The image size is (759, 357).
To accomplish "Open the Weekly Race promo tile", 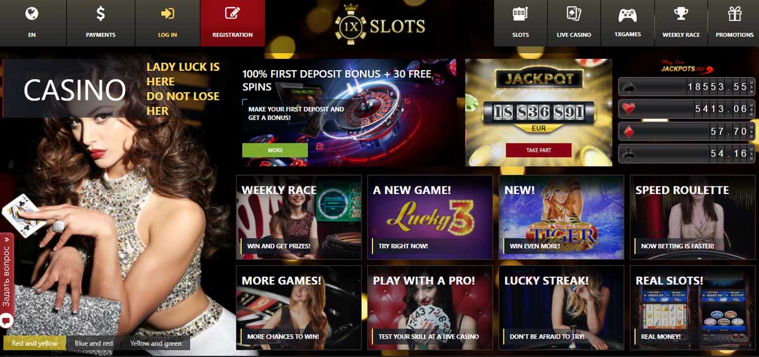I will click(x=299, y=217).
